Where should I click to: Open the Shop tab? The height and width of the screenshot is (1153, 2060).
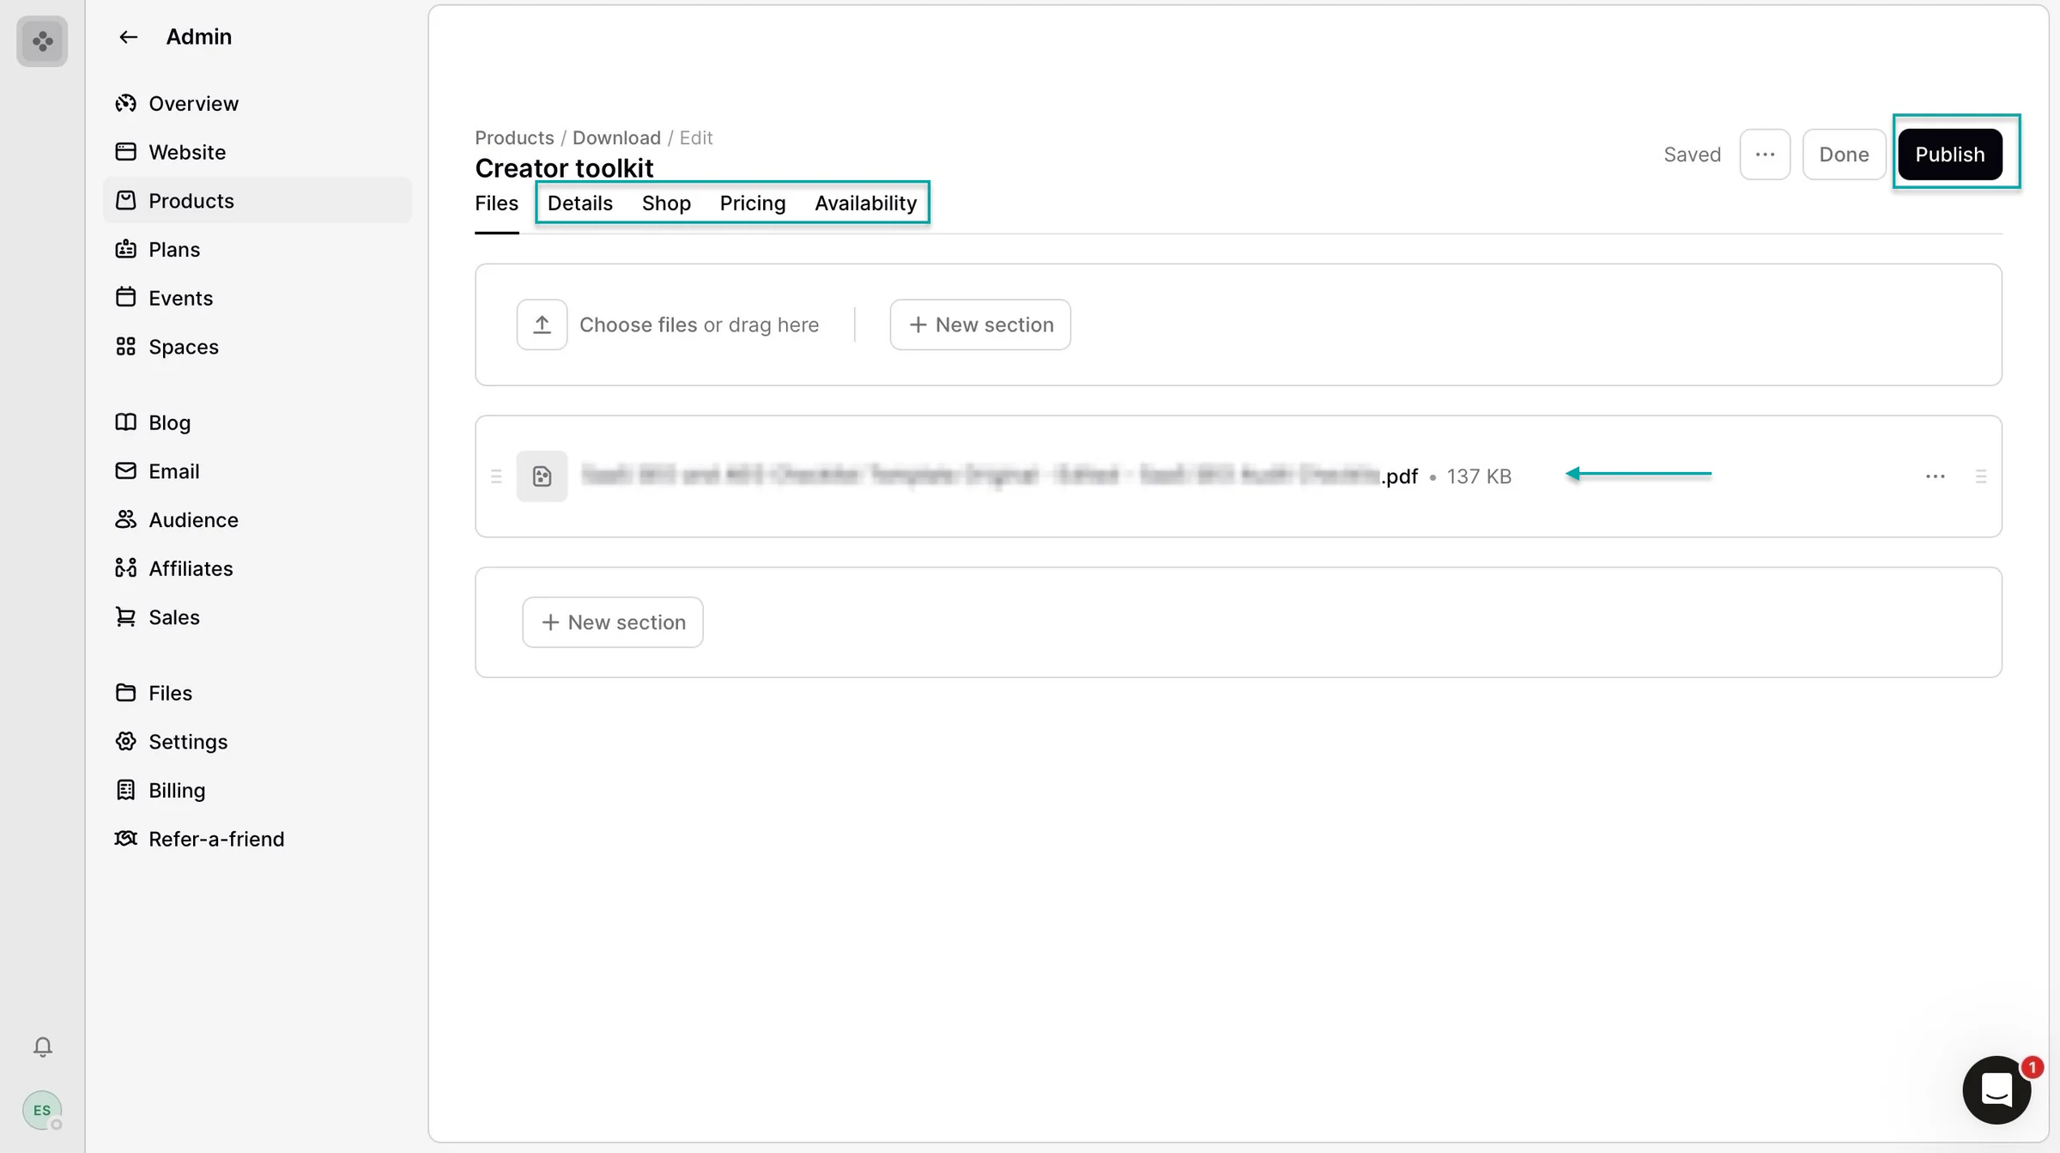666,203
